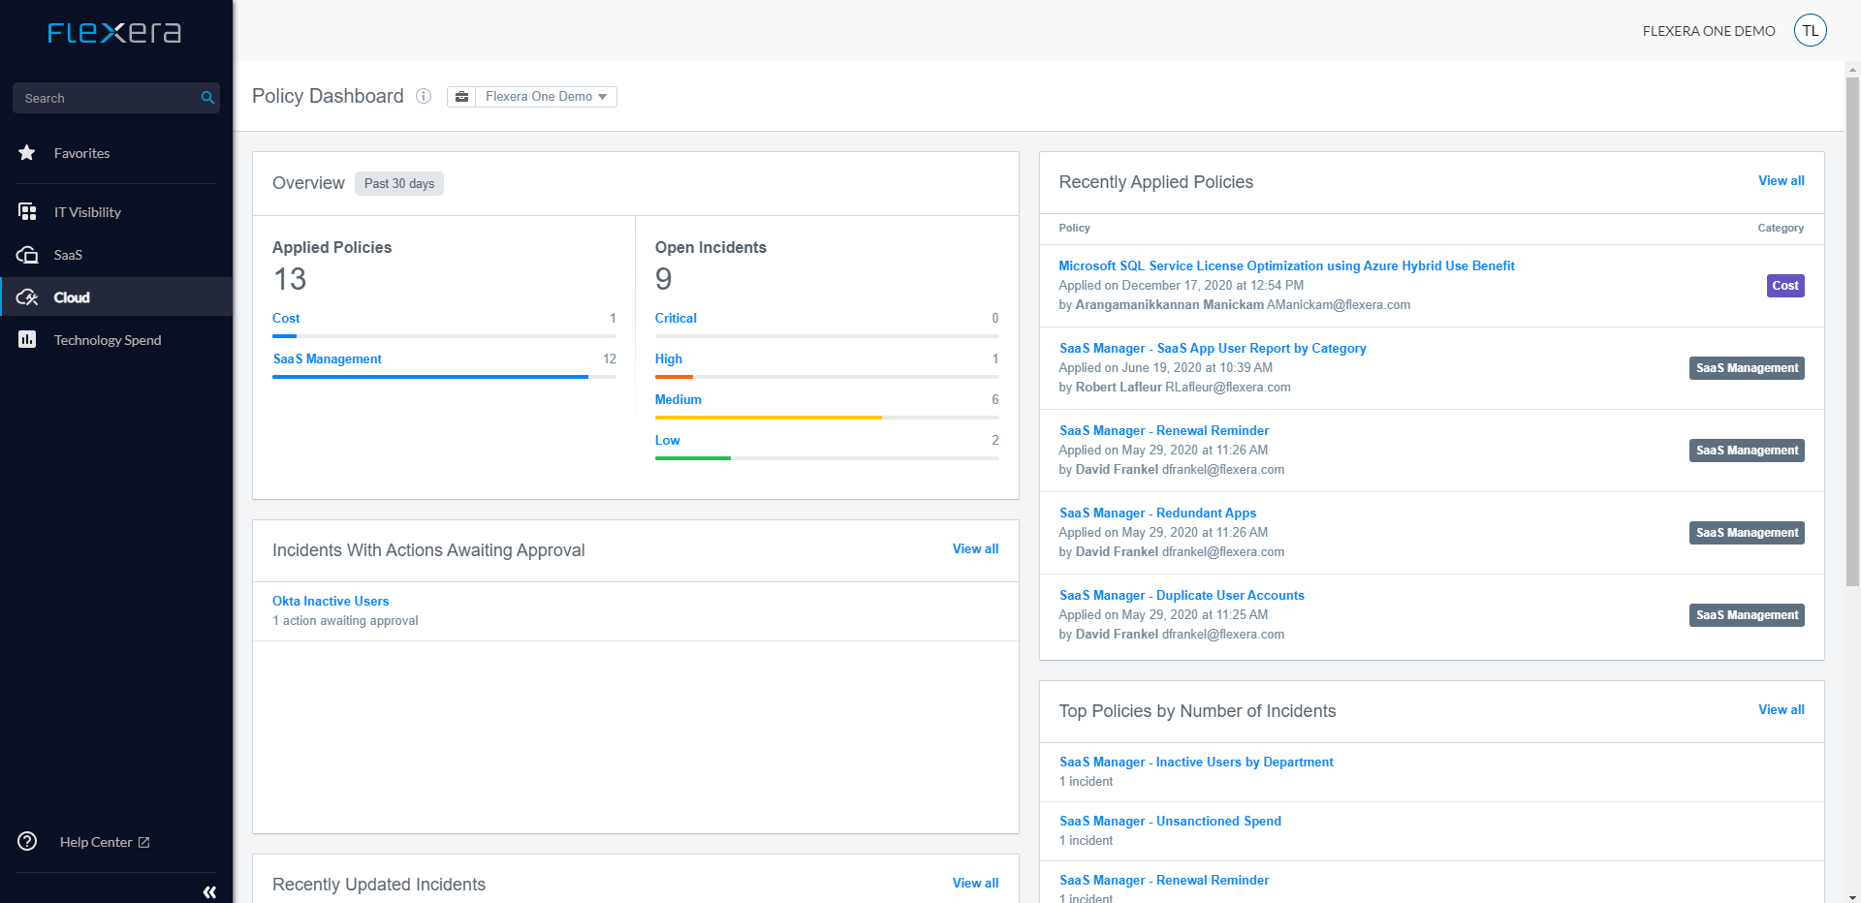Click the Technology Spend chart icon
The width and height of the screenshot is (1861, 903).
27,340
